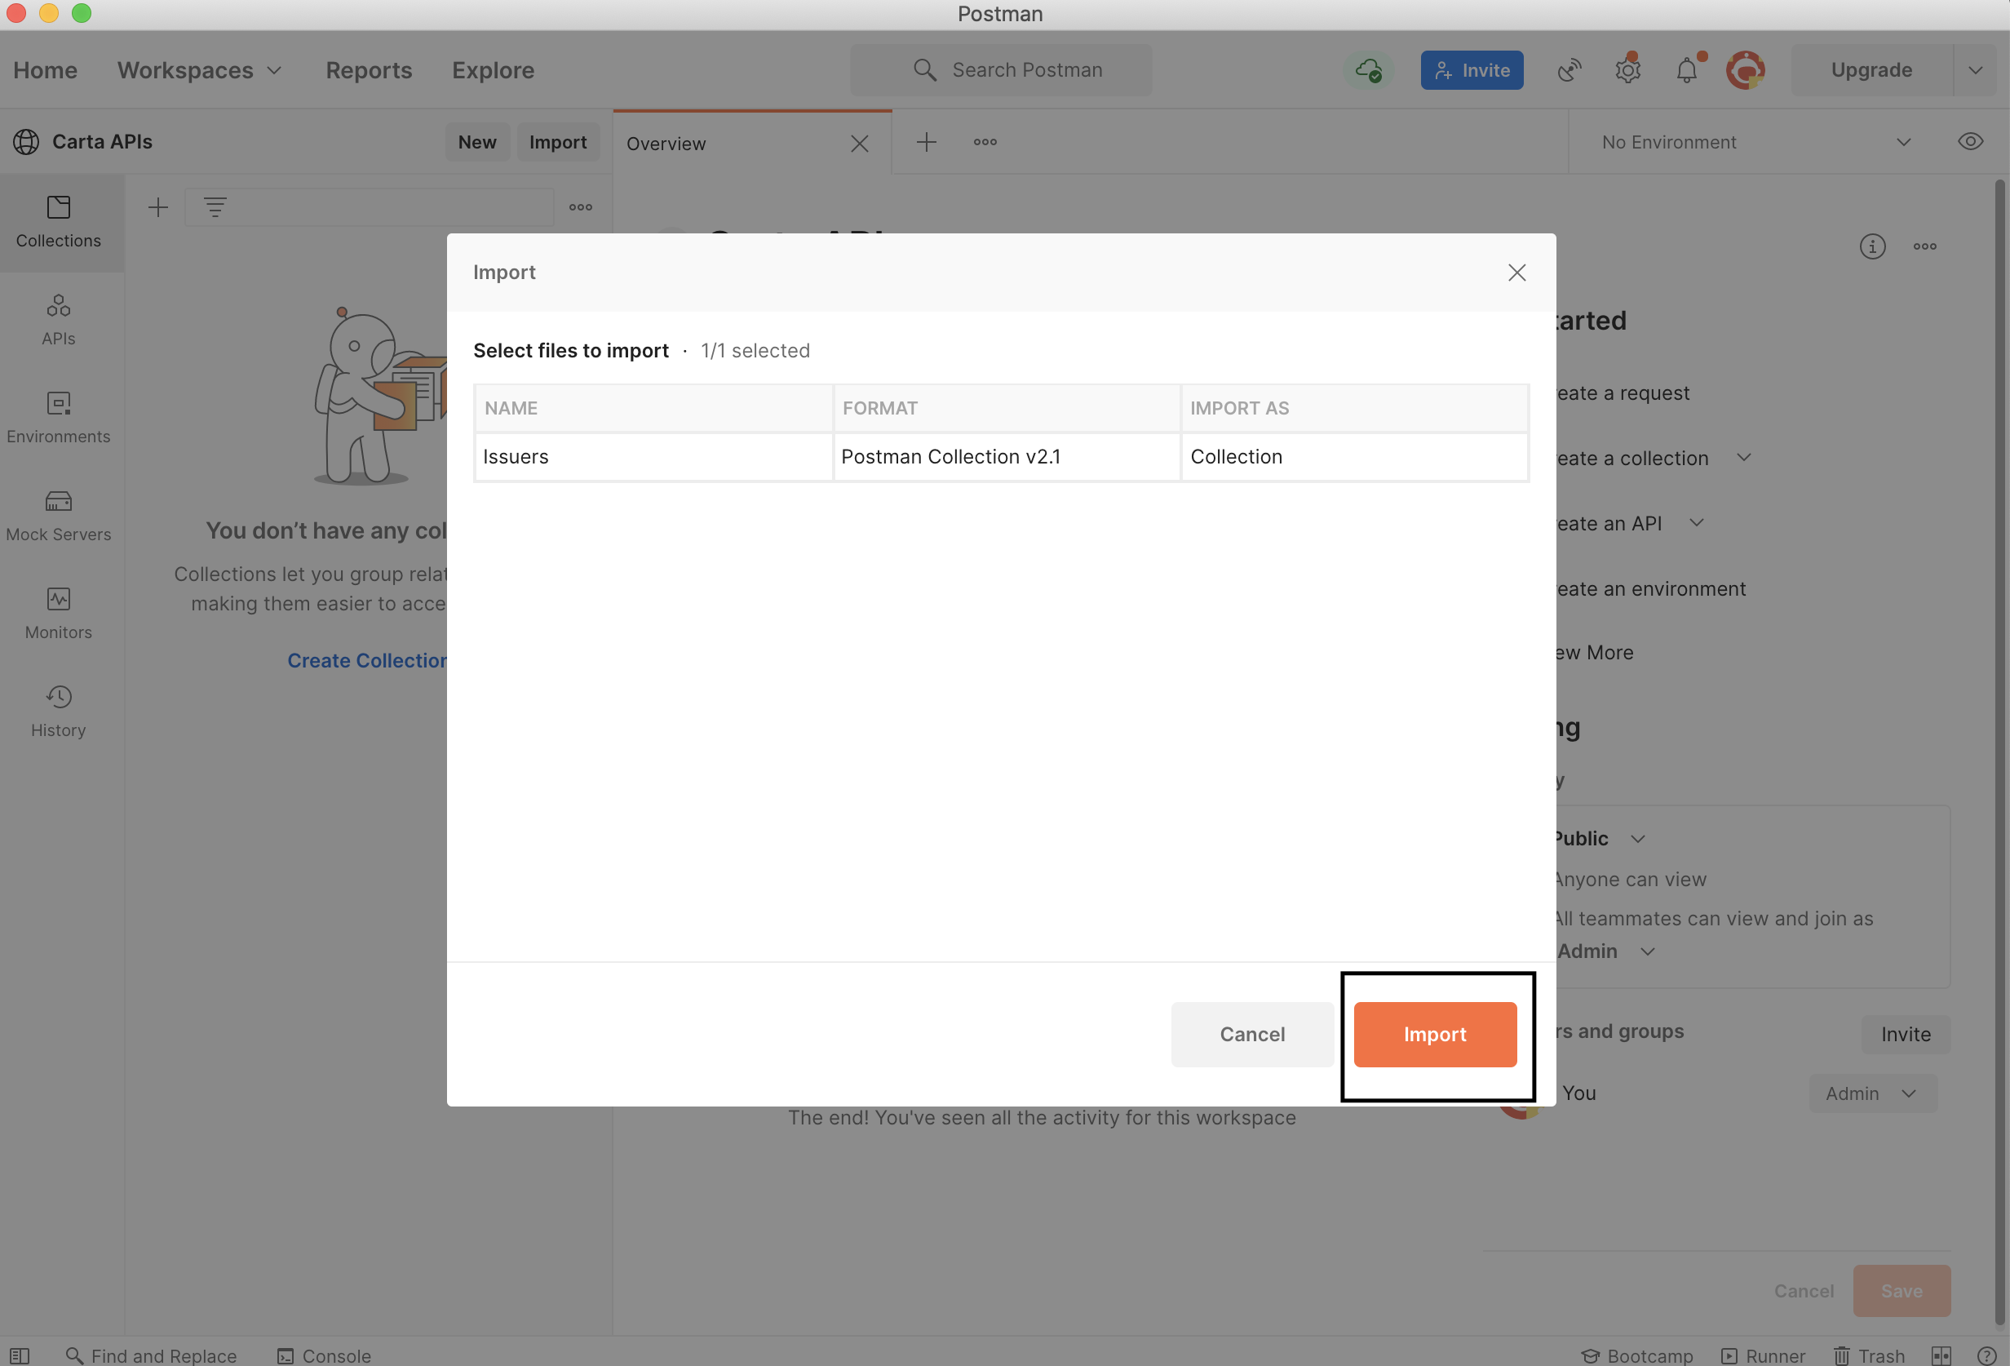Open the Monitors sidebar panel
The image size is (2010, 1366).
[x=59, y=614]
